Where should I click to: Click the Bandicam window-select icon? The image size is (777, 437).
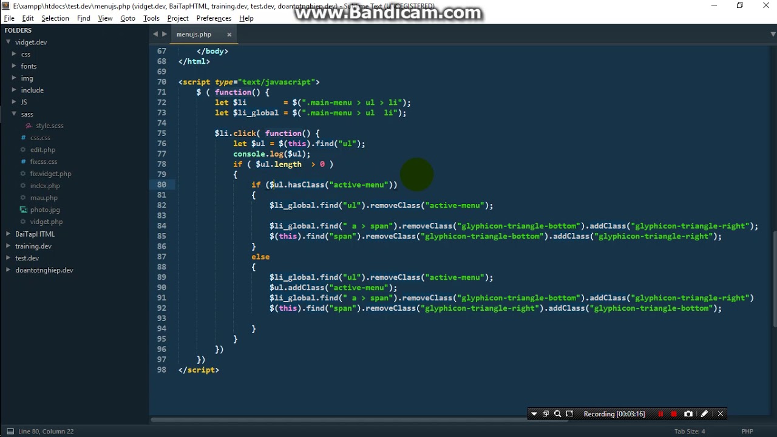pyautogui.click(x=546, y=414)
